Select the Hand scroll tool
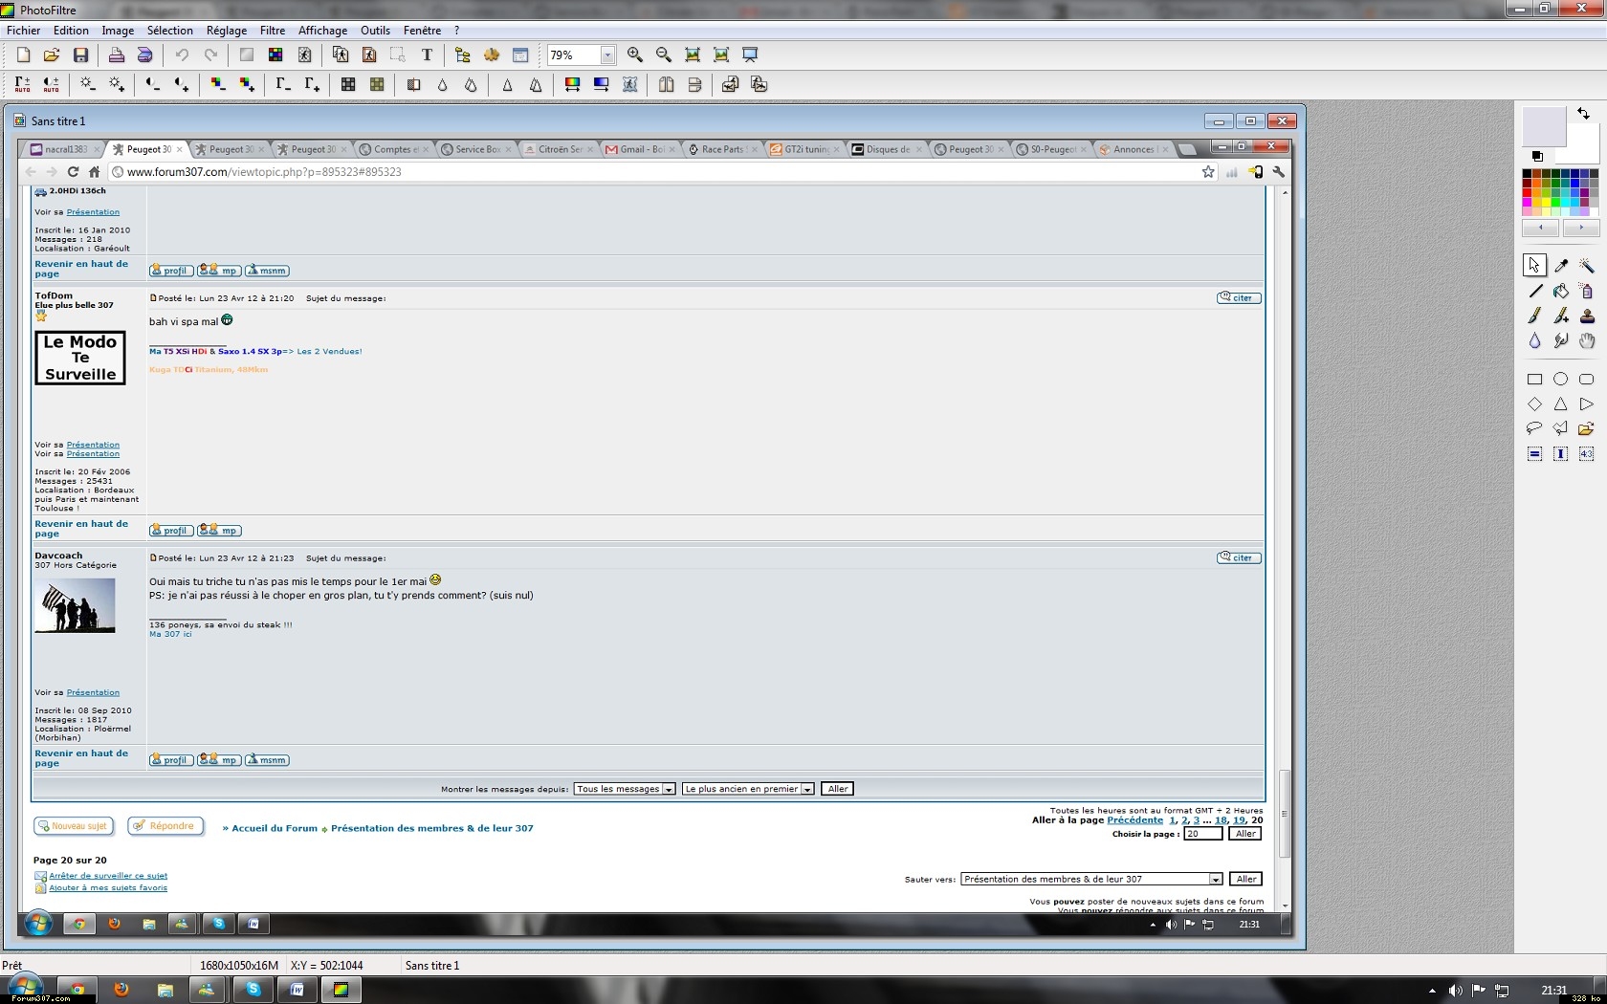The height and width of the screenshot is (1004, 1607). 1587,340
